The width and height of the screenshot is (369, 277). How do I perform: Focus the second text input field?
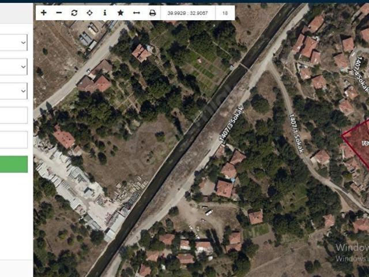pos(14,140)
